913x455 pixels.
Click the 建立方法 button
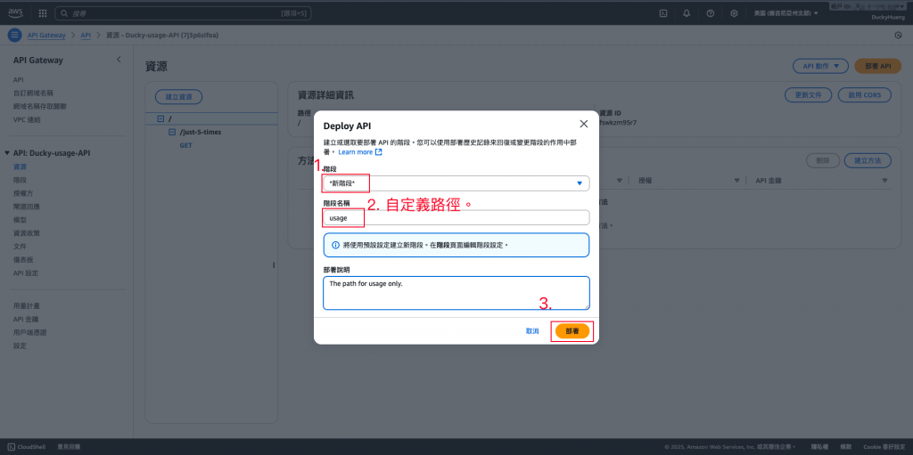pyautogui.click(x=867, y=160)
